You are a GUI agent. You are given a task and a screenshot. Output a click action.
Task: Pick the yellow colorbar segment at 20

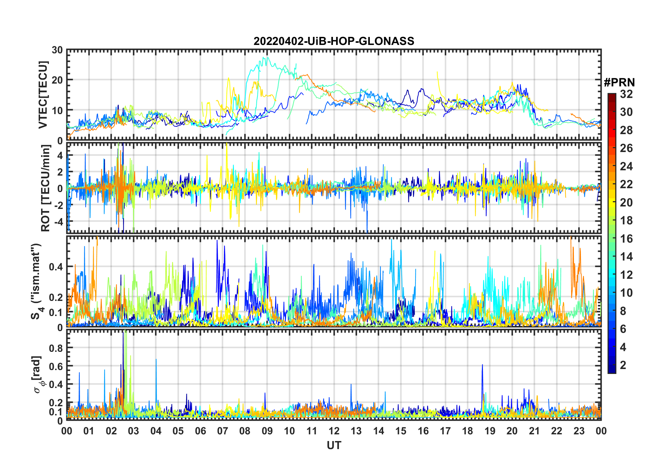[x=612, y=202]
